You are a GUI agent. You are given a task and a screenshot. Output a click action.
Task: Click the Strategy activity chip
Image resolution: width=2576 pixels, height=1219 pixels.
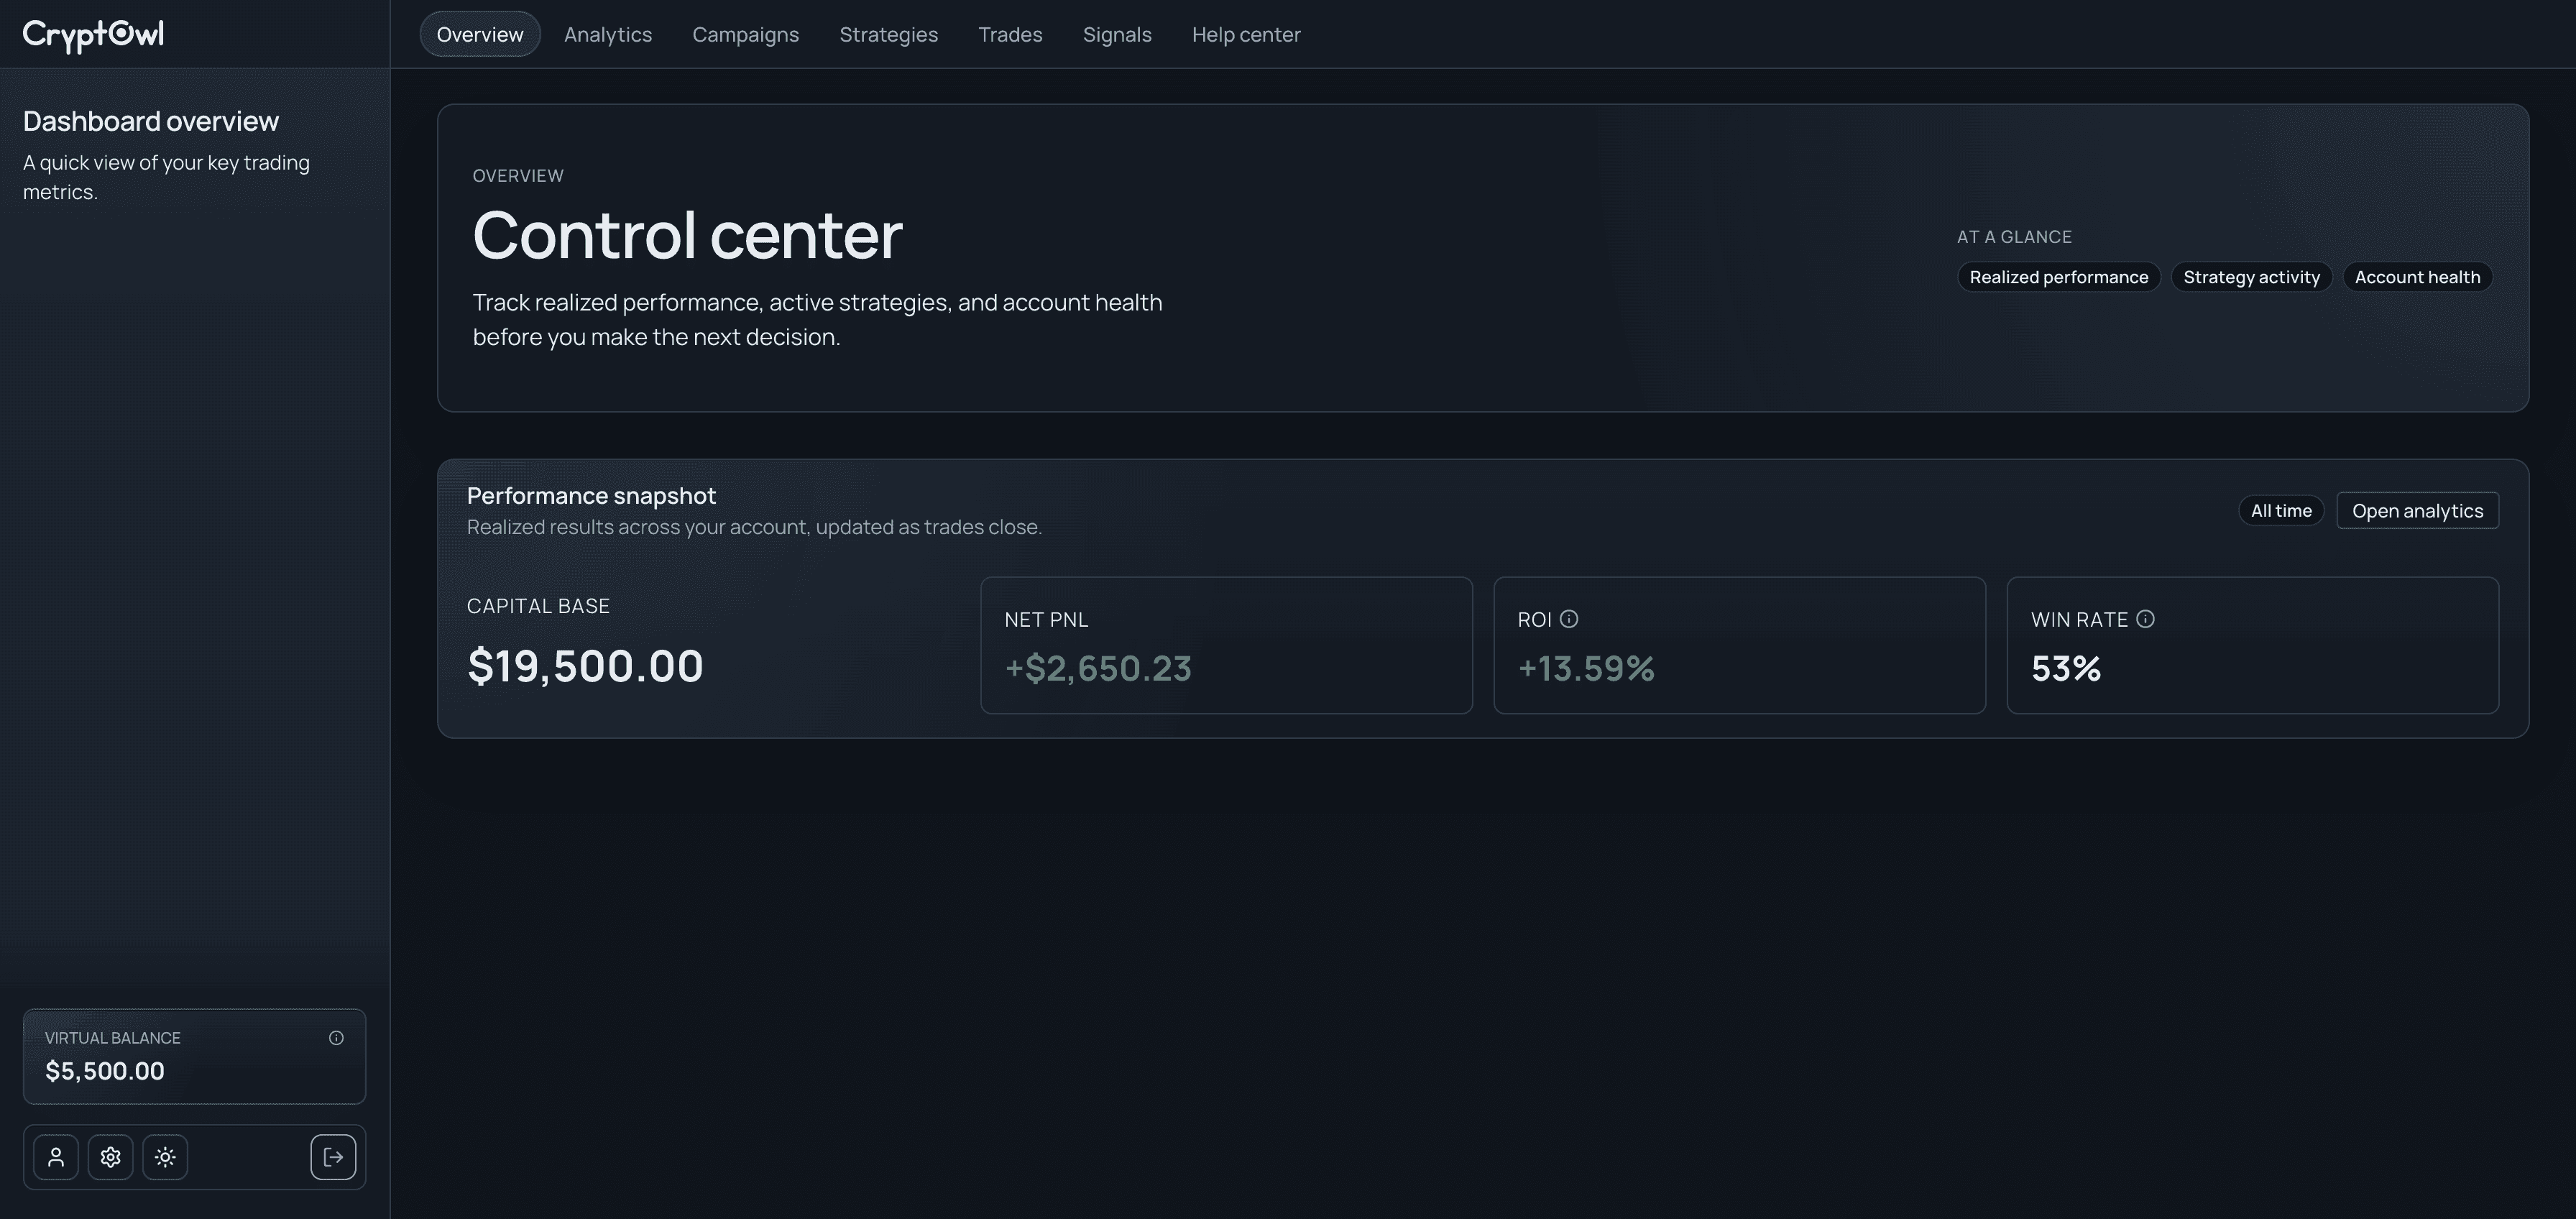tap(2251, 277)
